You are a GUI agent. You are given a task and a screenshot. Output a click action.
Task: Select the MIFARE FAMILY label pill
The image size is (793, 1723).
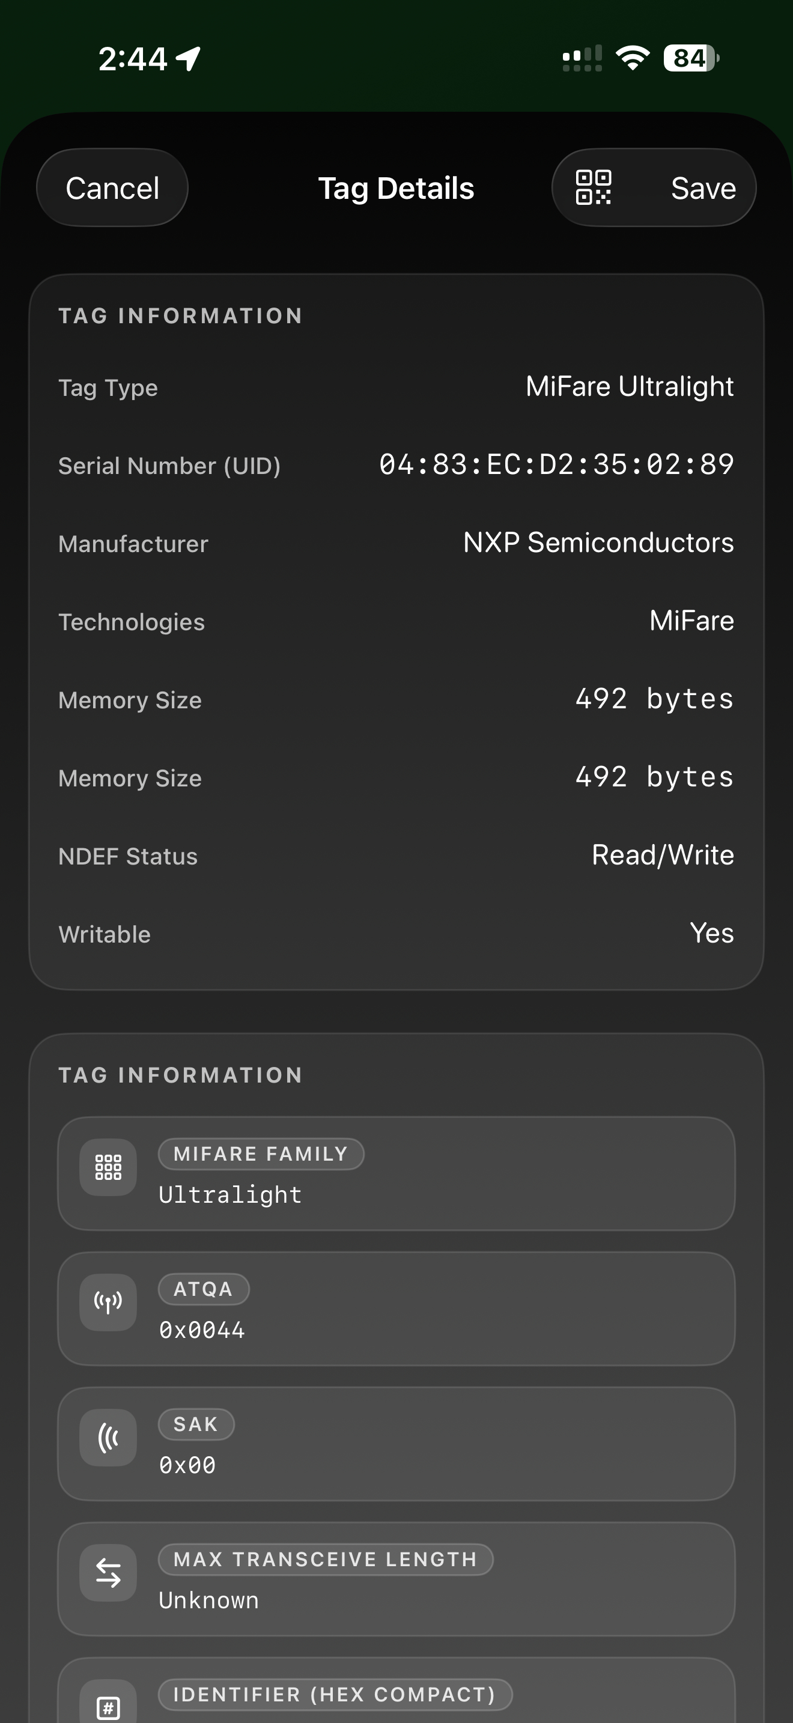[x=260, y=1153]
